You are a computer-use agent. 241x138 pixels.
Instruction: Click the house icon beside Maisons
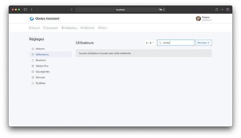pyautogui.click(x=33, y=49)
